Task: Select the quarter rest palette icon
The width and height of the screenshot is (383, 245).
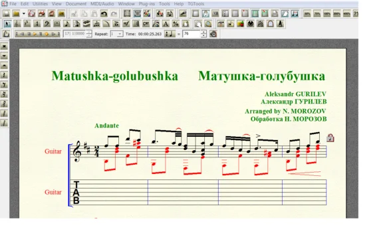Action: coord(4,75)
